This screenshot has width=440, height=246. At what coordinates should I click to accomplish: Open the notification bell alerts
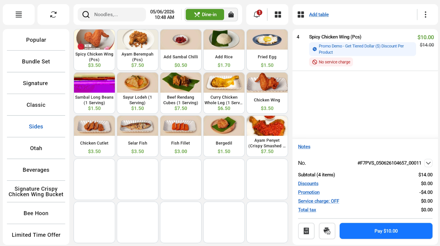(257, 14)
